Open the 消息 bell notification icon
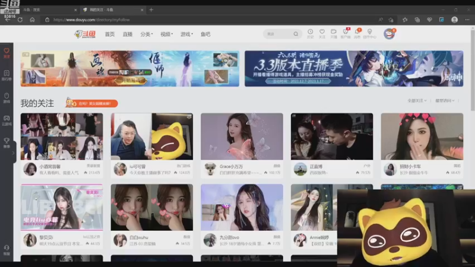The image size is (475, 267). pos(357,34)
